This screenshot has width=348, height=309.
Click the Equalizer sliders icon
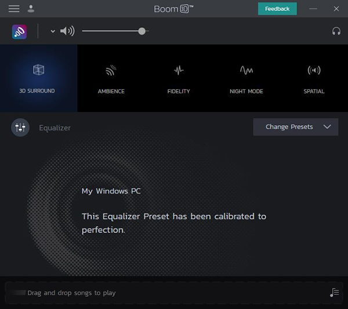[20, 128]
